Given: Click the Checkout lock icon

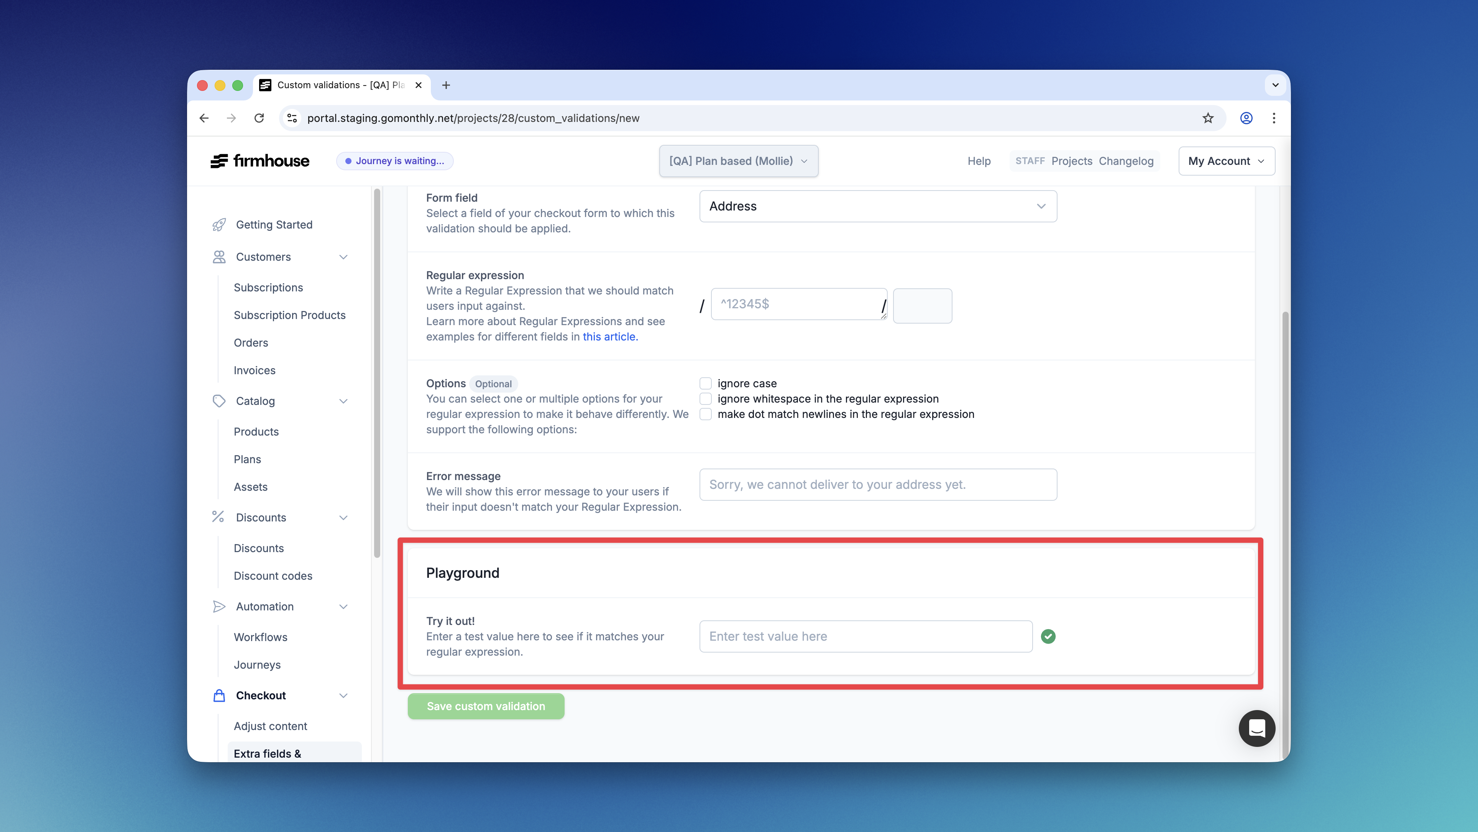Looking at the screenshot, I should (x=218, y=696).
